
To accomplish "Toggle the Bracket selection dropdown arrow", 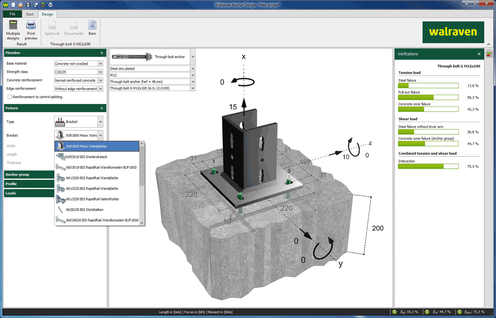I will 100,135.
